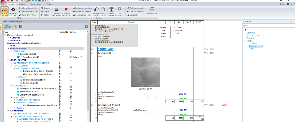The image size is (295, 122).
Task: Tick Généralité checkbox for Abattage d'arbre ou d'arbustes
Action: (x=60, y=74)
